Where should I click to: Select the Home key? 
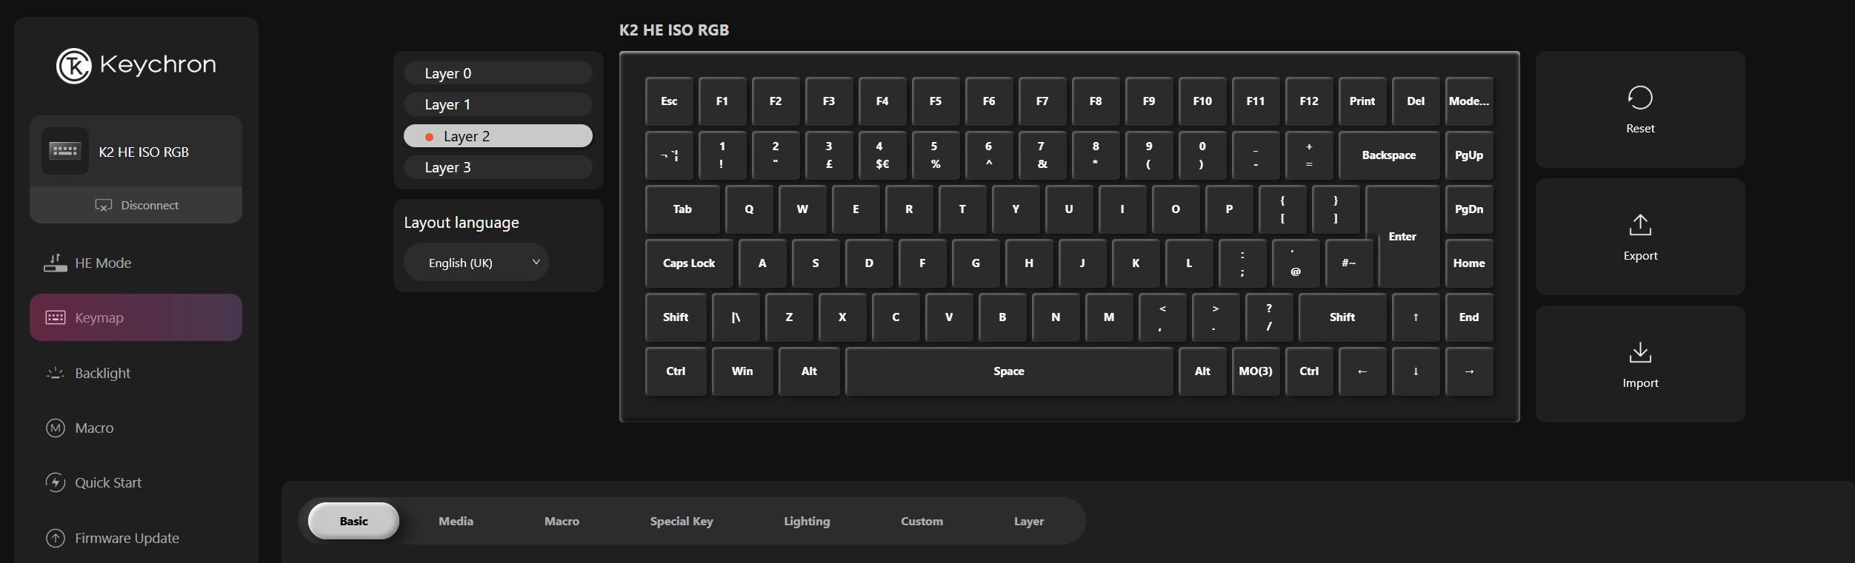(1469, 263)
